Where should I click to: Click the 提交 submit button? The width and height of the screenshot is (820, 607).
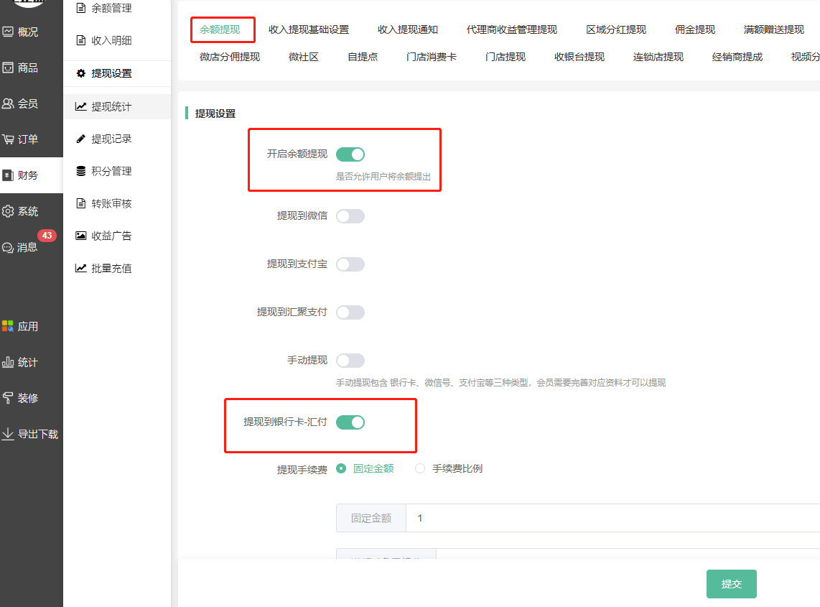[x=731, y=584]
